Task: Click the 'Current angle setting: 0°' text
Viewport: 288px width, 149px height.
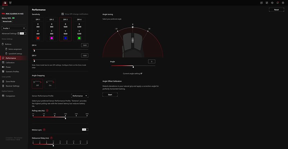Action: tap(133, 73)
